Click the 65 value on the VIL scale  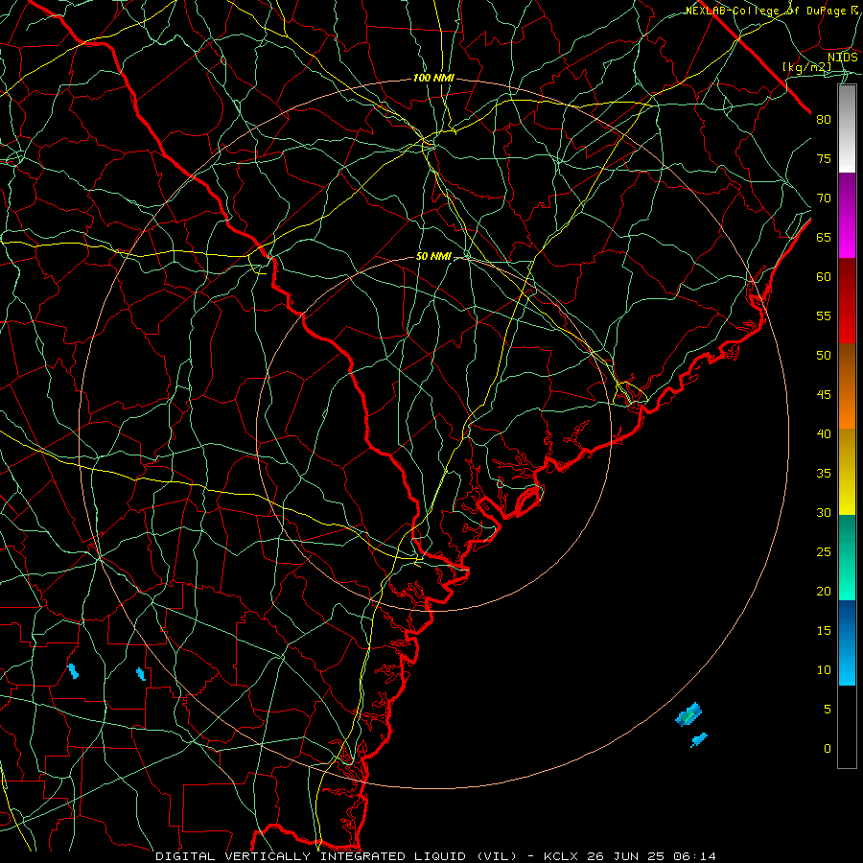[824, 238]
